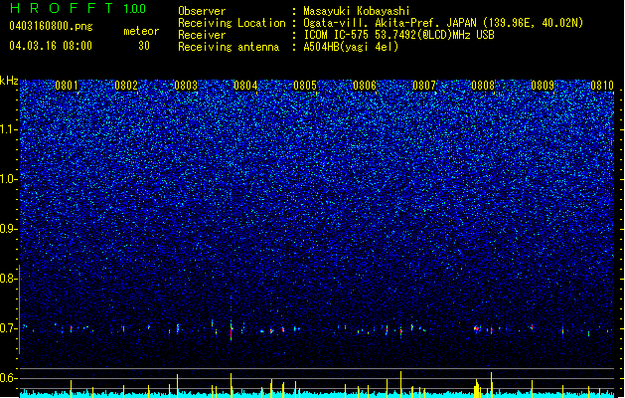Click the 1.1 kHz axis label
The width and height of the screenshot is (625, 398).
[9, 129]
